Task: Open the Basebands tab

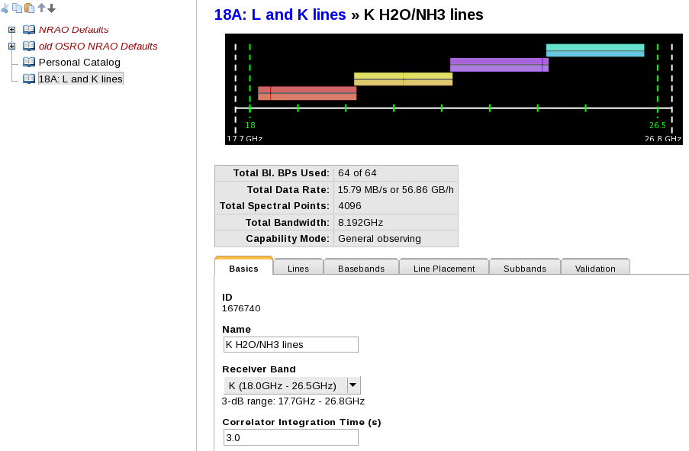Action: coord(361,269)
